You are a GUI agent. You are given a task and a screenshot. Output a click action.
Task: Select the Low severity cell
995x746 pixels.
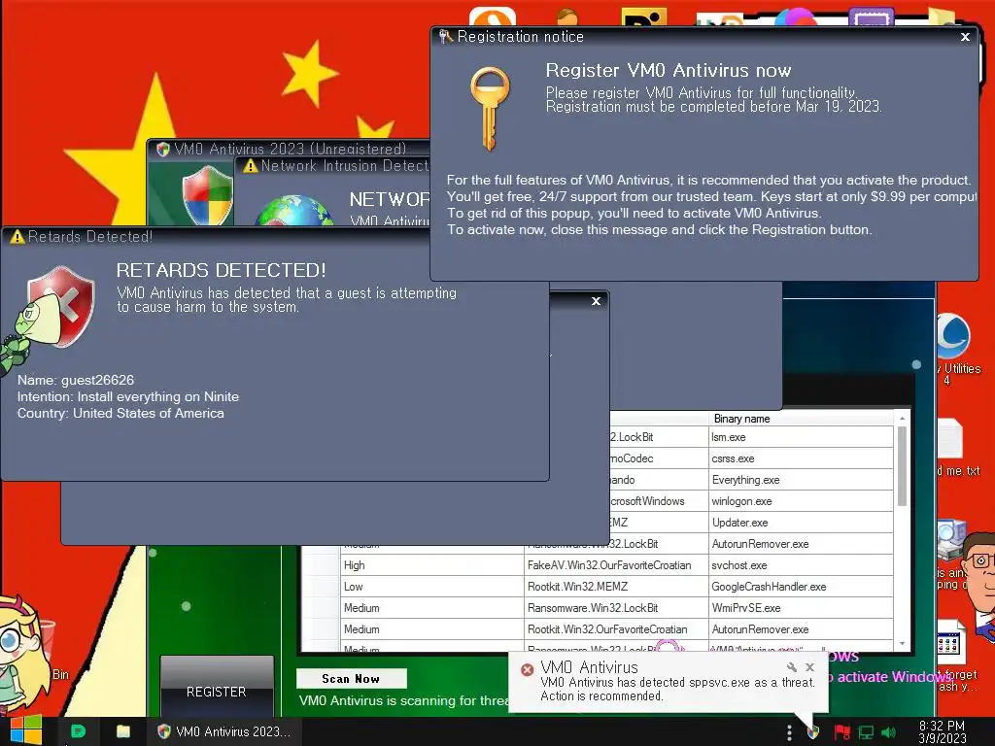[x=432, y=587]
